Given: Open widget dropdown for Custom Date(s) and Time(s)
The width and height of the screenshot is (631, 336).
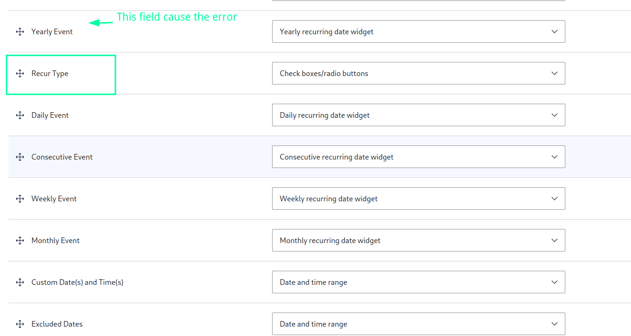Looking at the screenshot, I should point(418,283).
